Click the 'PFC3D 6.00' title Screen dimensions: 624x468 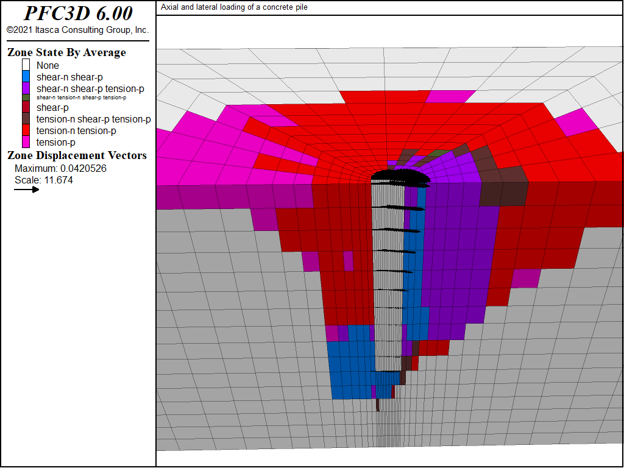(78, 13)
